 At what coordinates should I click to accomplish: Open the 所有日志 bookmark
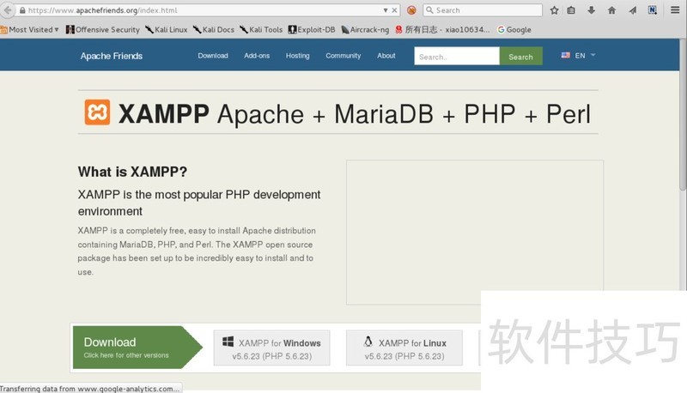click(x=442, y=30)
